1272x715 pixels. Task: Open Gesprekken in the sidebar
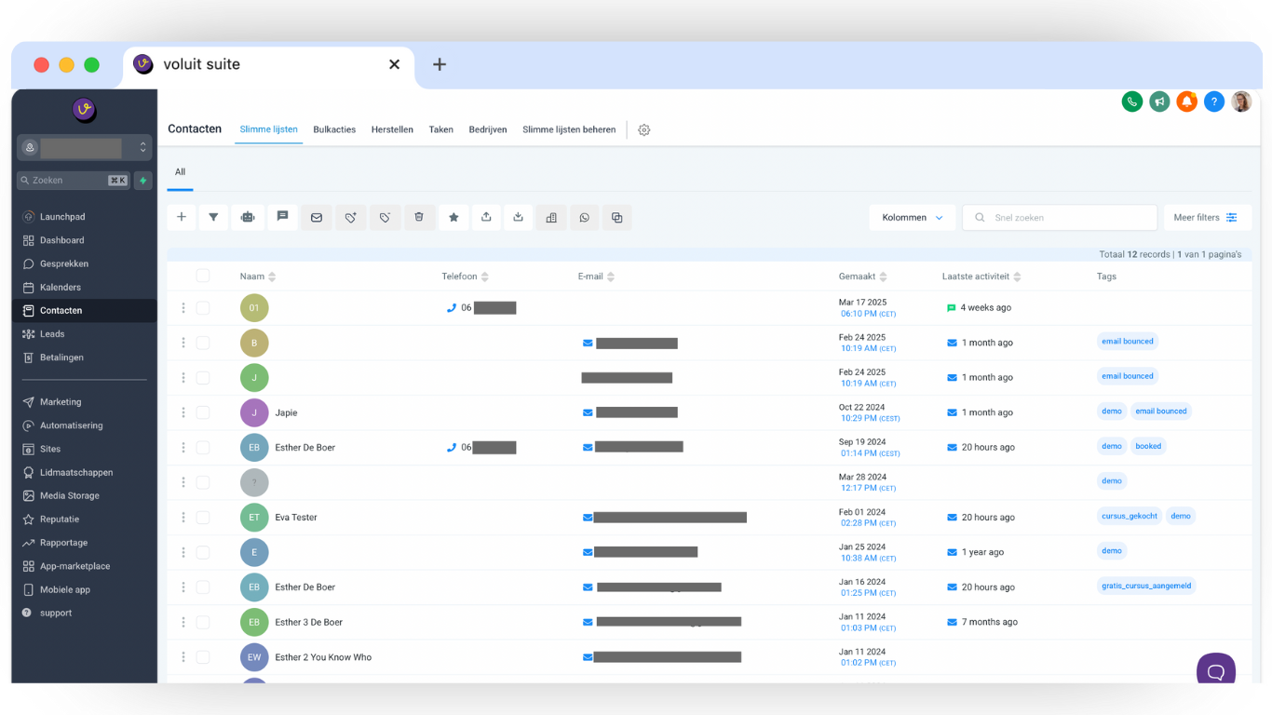[x=63, y=264]
